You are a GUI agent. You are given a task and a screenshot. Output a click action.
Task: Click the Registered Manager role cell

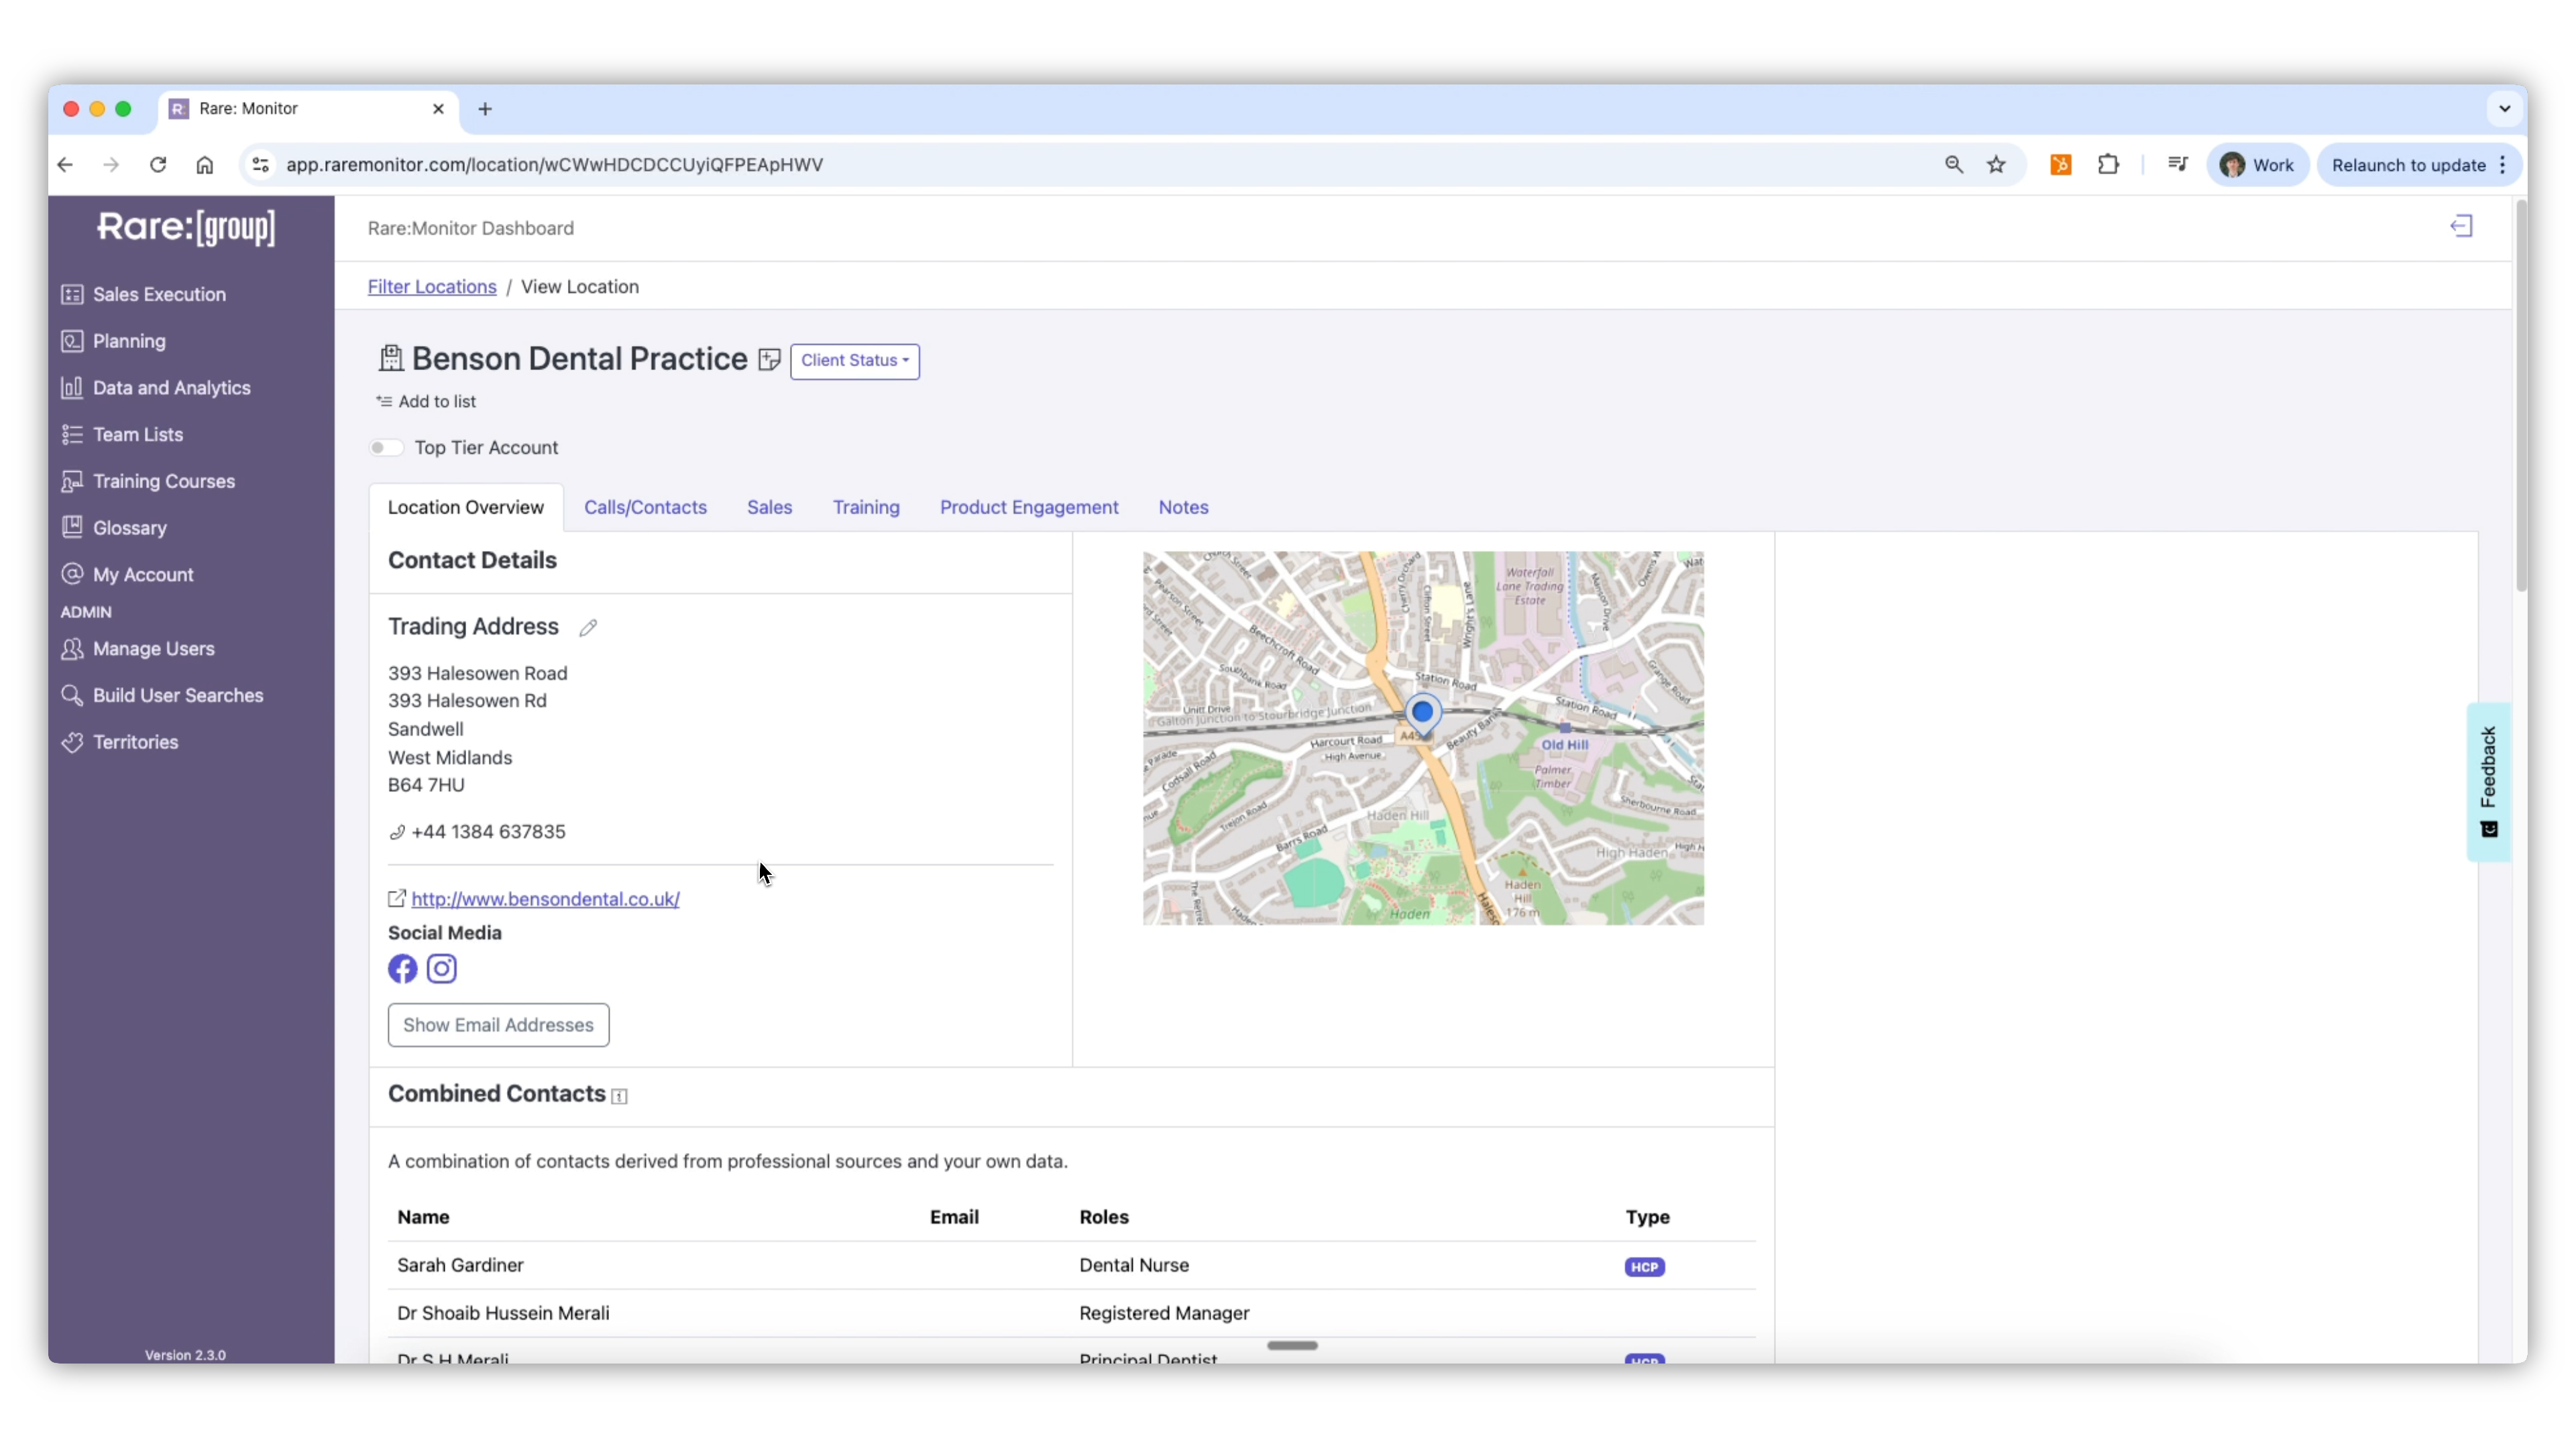tap(1164, 1313)
